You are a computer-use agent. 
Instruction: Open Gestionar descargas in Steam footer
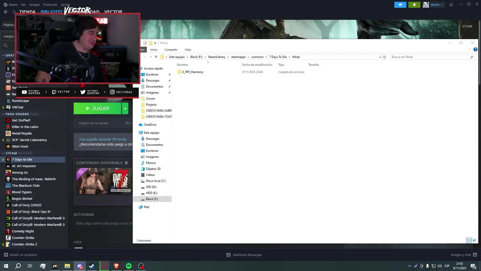tap(244, 255)
